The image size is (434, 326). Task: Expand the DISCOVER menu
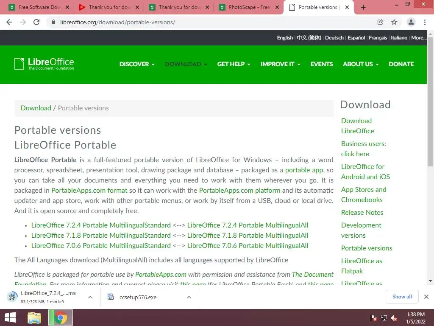point(137,64)
